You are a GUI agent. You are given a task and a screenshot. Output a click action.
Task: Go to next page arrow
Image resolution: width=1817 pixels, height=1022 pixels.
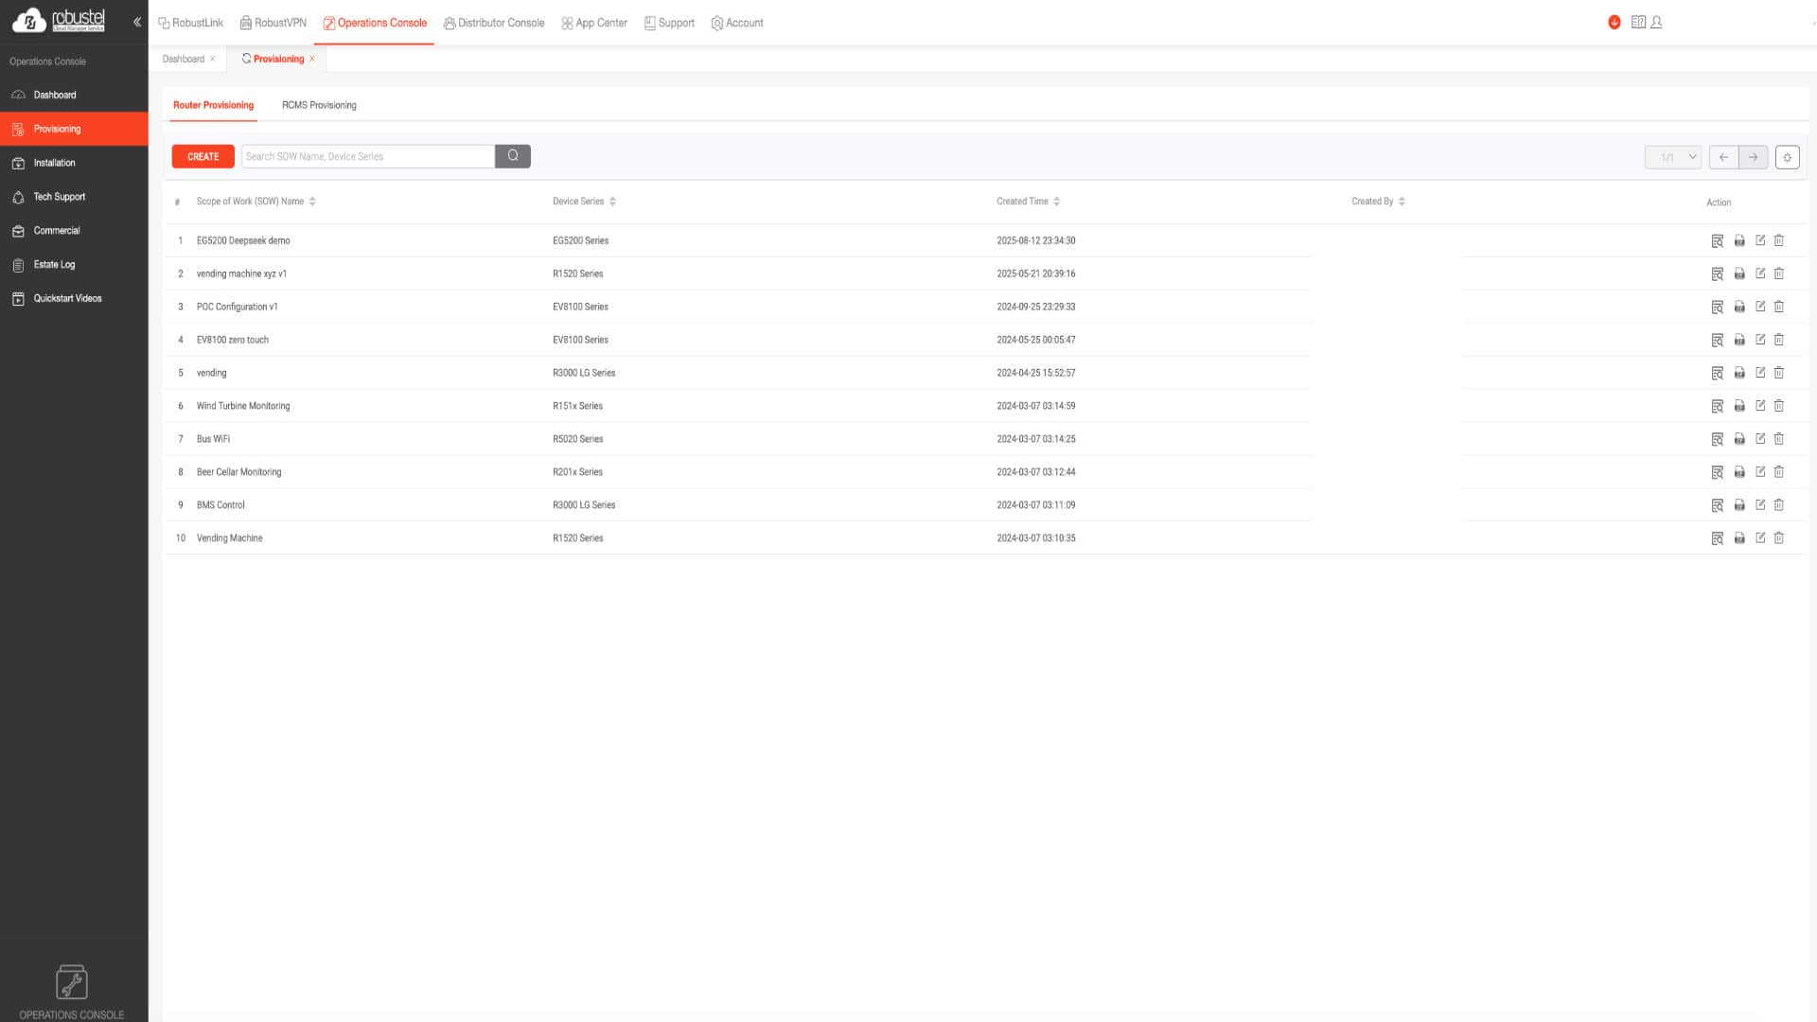[x=1753, y=158]
